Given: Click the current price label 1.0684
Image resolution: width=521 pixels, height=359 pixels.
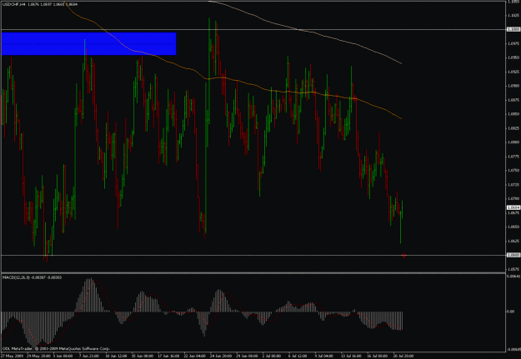Looking at the screenshot, I should click(513, 207).
